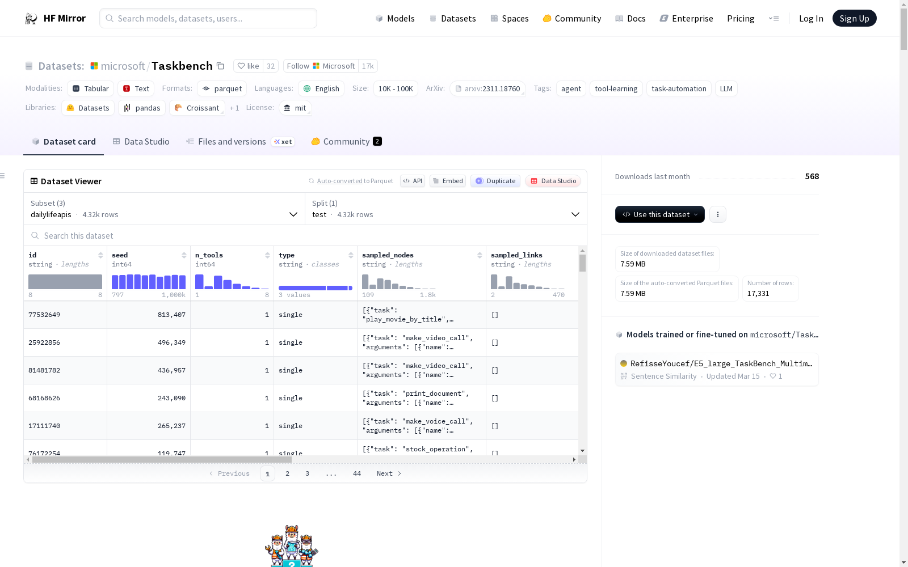Click the Duplicate button

pyautogui.click(x=495, y=181)
